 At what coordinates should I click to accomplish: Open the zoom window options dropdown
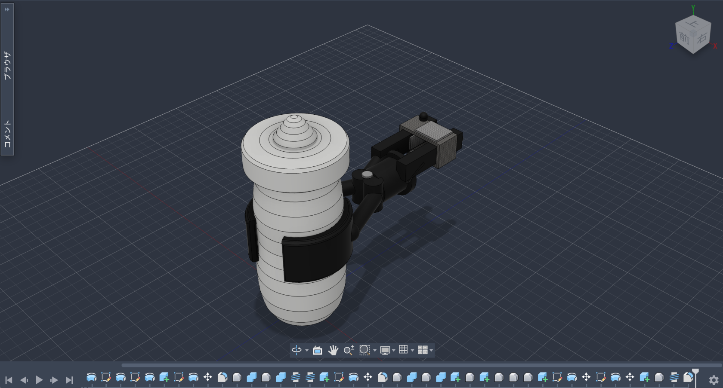point(375,351)
